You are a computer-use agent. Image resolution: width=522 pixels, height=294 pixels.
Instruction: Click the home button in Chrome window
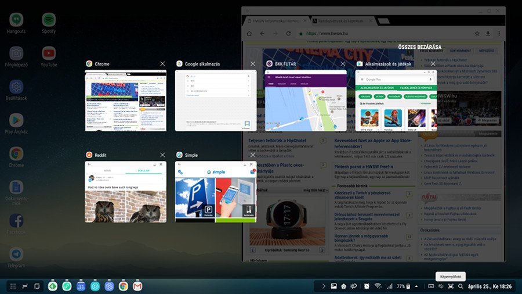coord(249,33)
